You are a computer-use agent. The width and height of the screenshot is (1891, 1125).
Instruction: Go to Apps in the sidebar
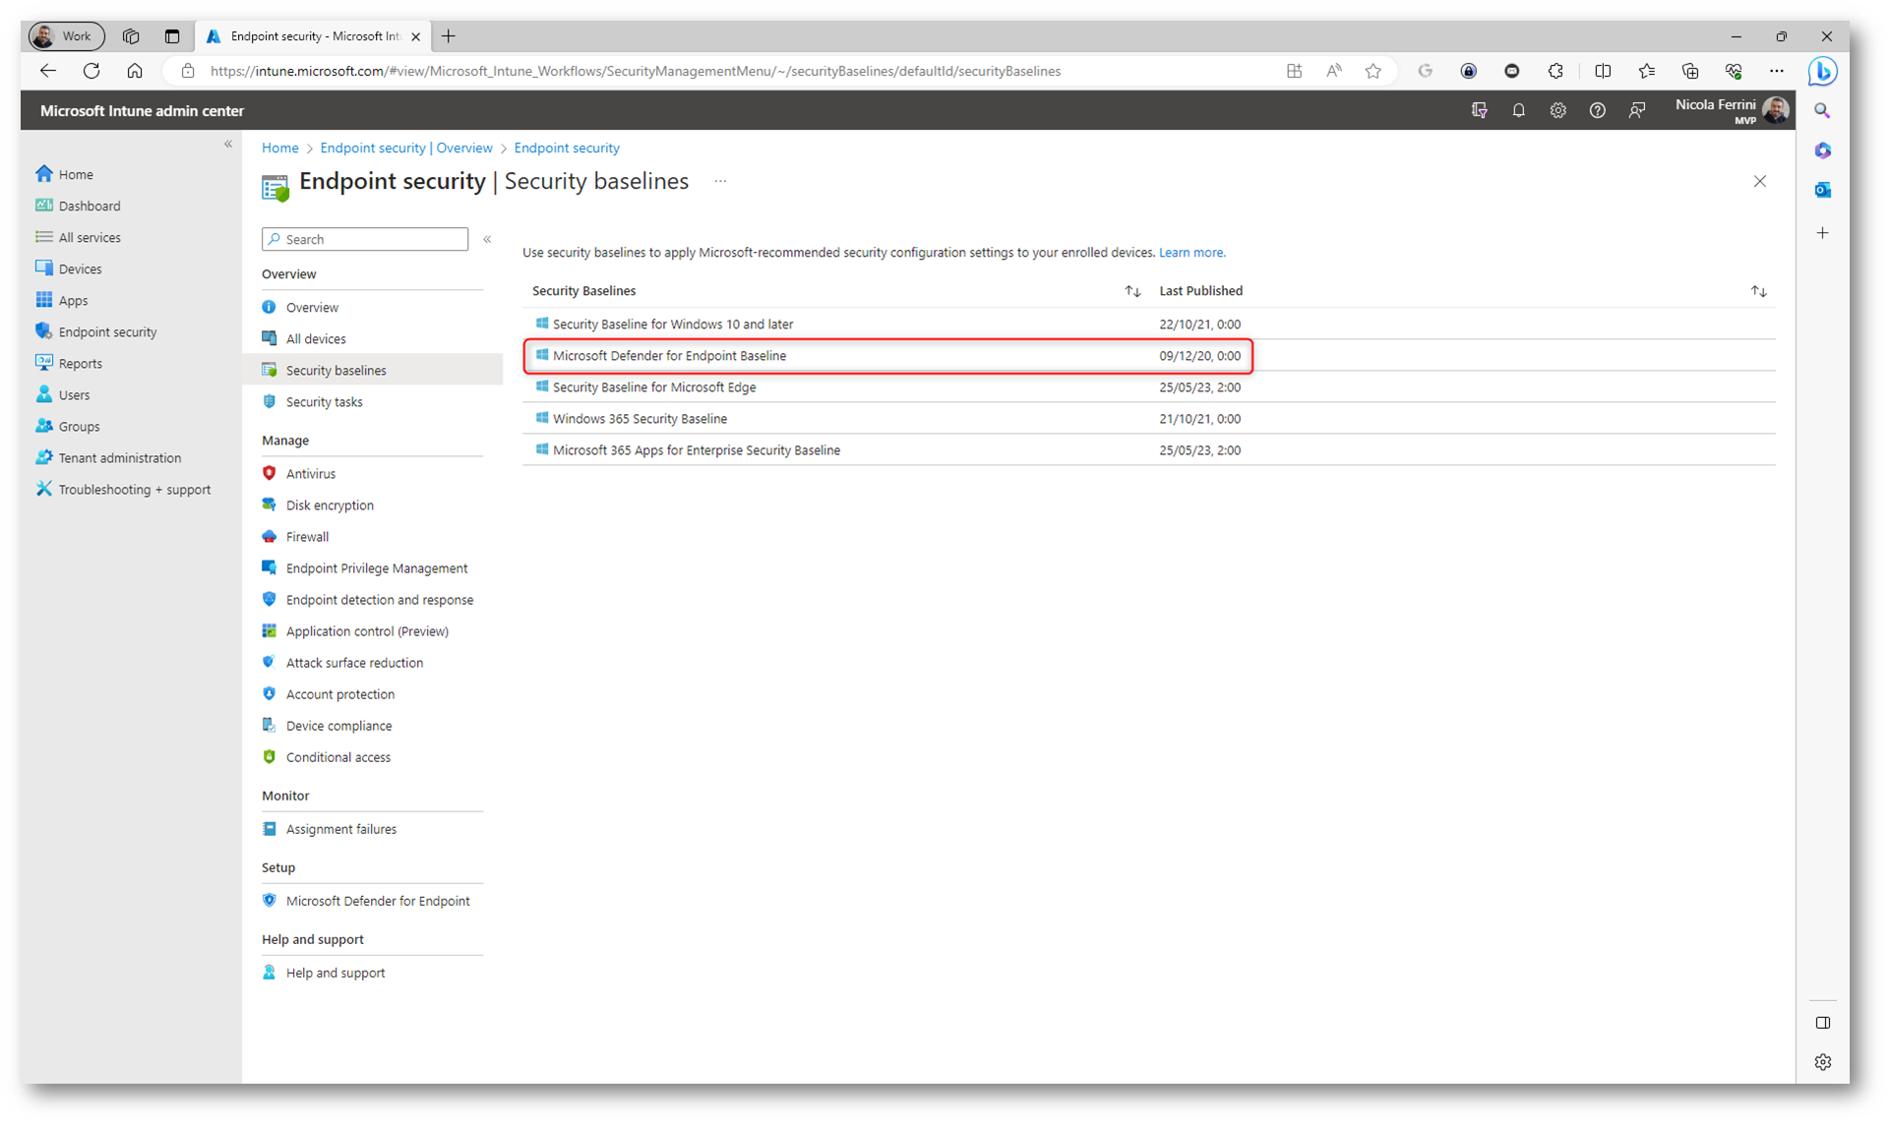pyautogui.click(x=73, y=300)
